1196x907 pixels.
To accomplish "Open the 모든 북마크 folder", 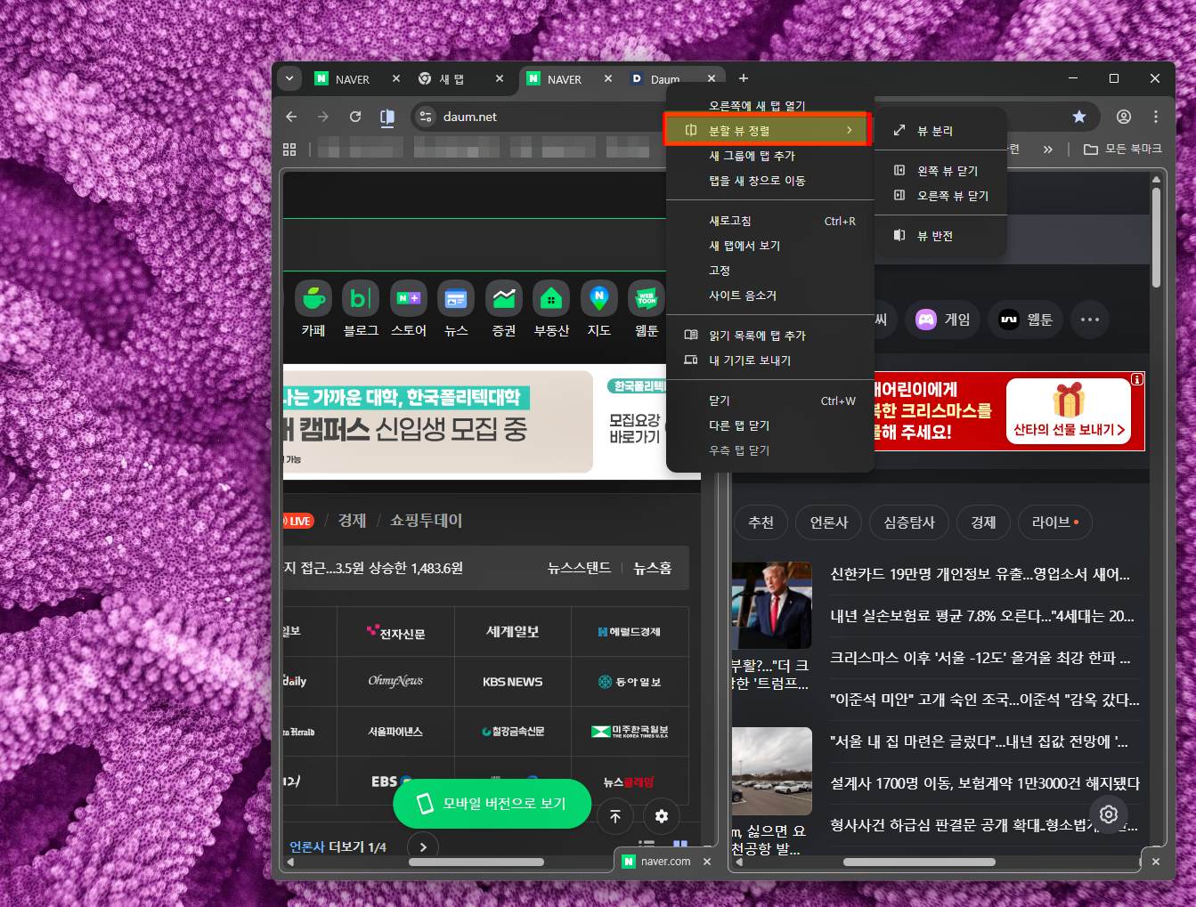I will tap(1123, 149).
